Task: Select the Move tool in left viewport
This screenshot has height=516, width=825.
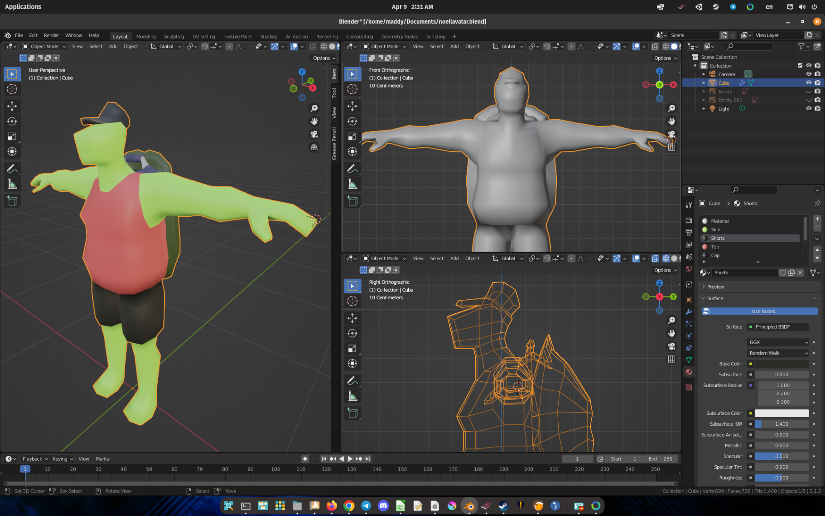Action: tap(12, 106)
